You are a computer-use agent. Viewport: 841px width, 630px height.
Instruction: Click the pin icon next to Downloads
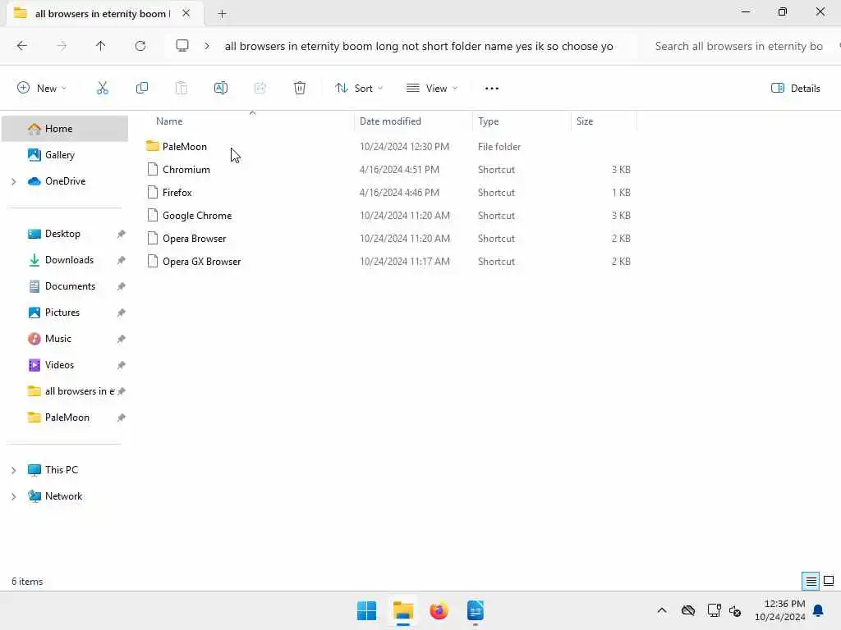122,260
